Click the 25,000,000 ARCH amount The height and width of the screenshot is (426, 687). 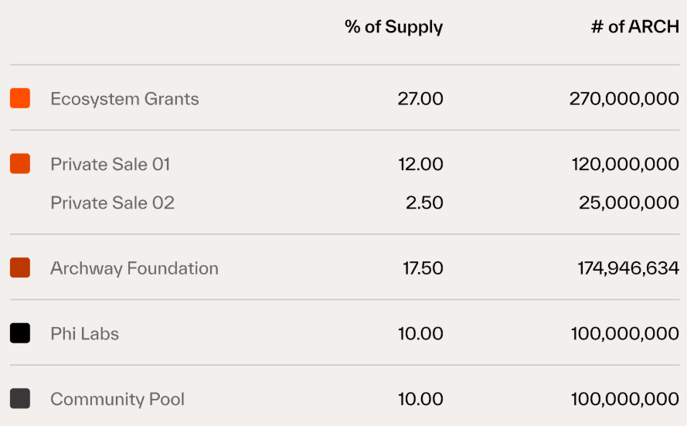[x=629, y=203]
